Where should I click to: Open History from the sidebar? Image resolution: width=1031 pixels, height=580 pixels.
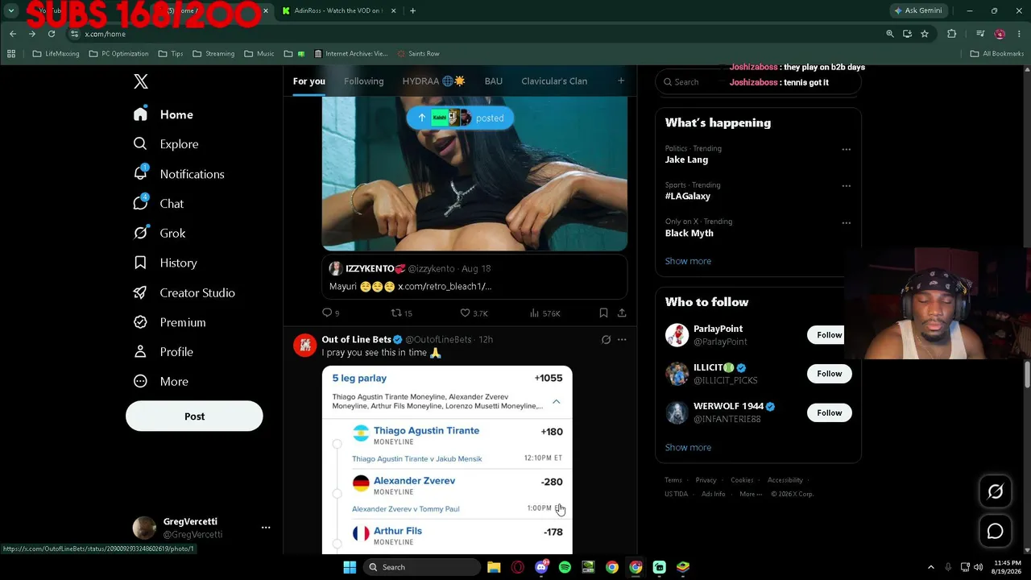(165, 263)
